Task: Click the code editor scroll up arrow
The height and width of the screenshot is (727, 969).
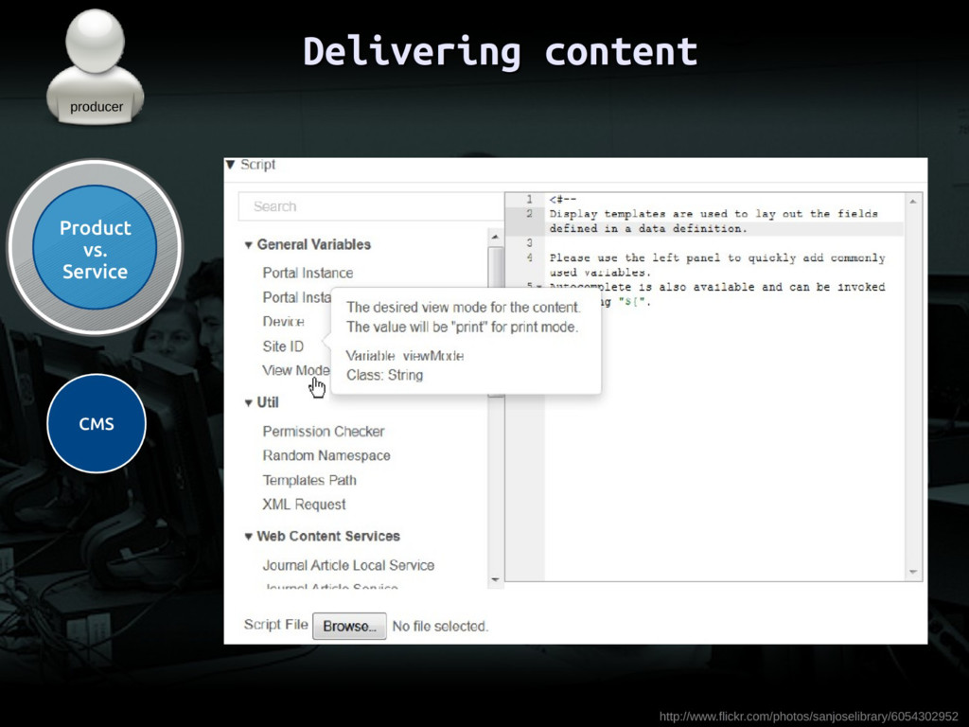Action: click(x=913, y=202)
